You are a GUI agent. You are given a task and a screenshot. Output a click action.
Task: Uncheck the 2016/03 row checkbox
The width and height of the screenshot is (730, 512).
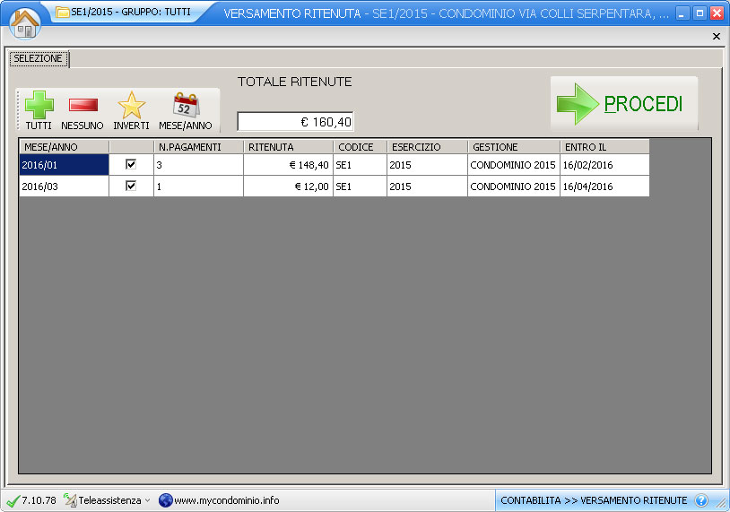pos(131,186)
